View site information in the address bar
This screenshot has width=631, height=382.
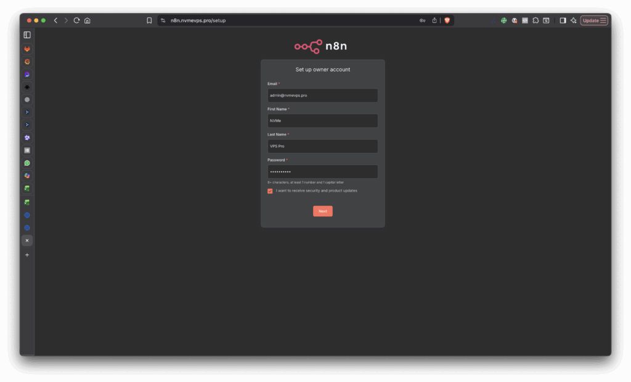click(163, 20)
